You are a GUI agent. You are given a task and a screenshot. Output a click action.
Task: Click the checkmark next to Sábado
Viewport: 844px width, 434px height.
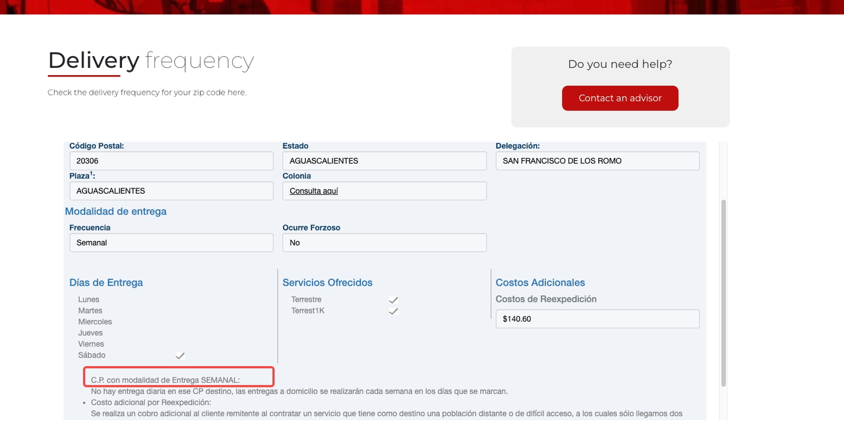tap(180, 356)
